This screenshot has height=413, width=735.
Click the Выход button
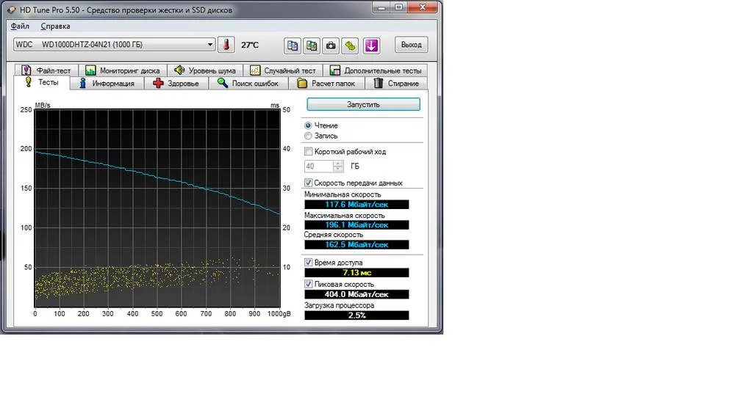tap(412, 45)
